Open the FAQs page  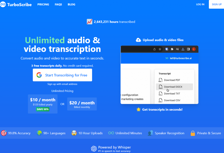58,4
